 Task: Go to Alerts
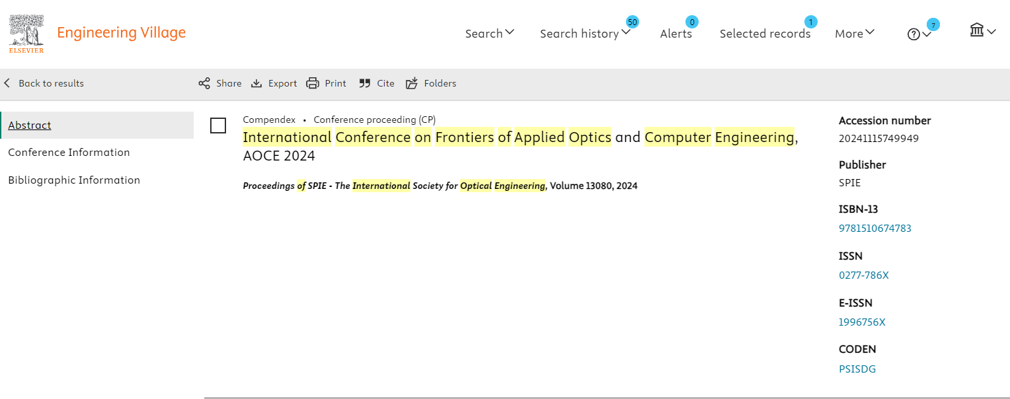pyautogui.click(x=676, y=34)
